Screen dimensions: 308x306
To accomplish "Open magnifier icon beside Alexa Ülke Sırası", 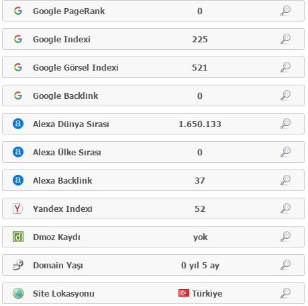I will click(285, 152).
